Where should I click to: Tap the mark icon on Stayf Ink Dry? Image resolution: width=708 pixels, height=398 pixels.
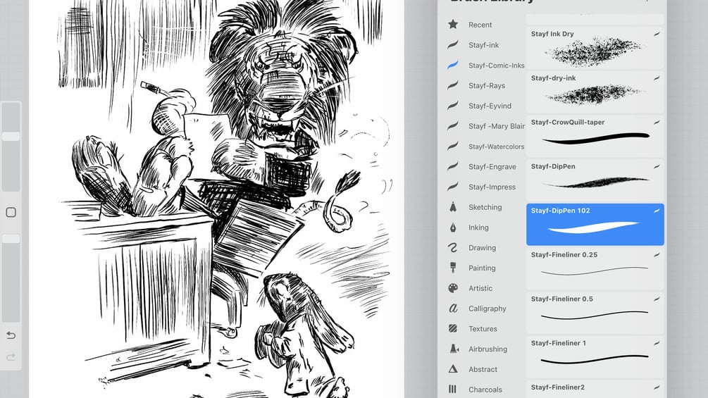coord(657,34)
